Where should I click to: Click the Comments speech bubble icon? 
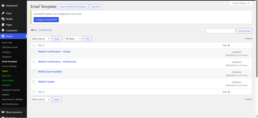click(3, 30)
